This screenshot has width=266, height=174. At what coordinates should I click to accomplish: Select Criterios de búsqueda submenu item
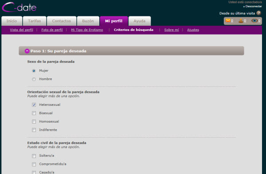coord(133,30)
